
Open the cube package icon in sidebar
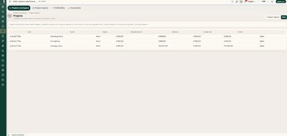[x=3, y=56]
